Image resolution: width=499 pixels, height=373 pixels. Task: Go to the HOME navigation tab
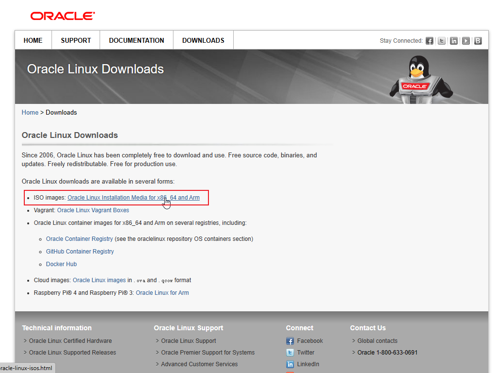coord(33,40)
